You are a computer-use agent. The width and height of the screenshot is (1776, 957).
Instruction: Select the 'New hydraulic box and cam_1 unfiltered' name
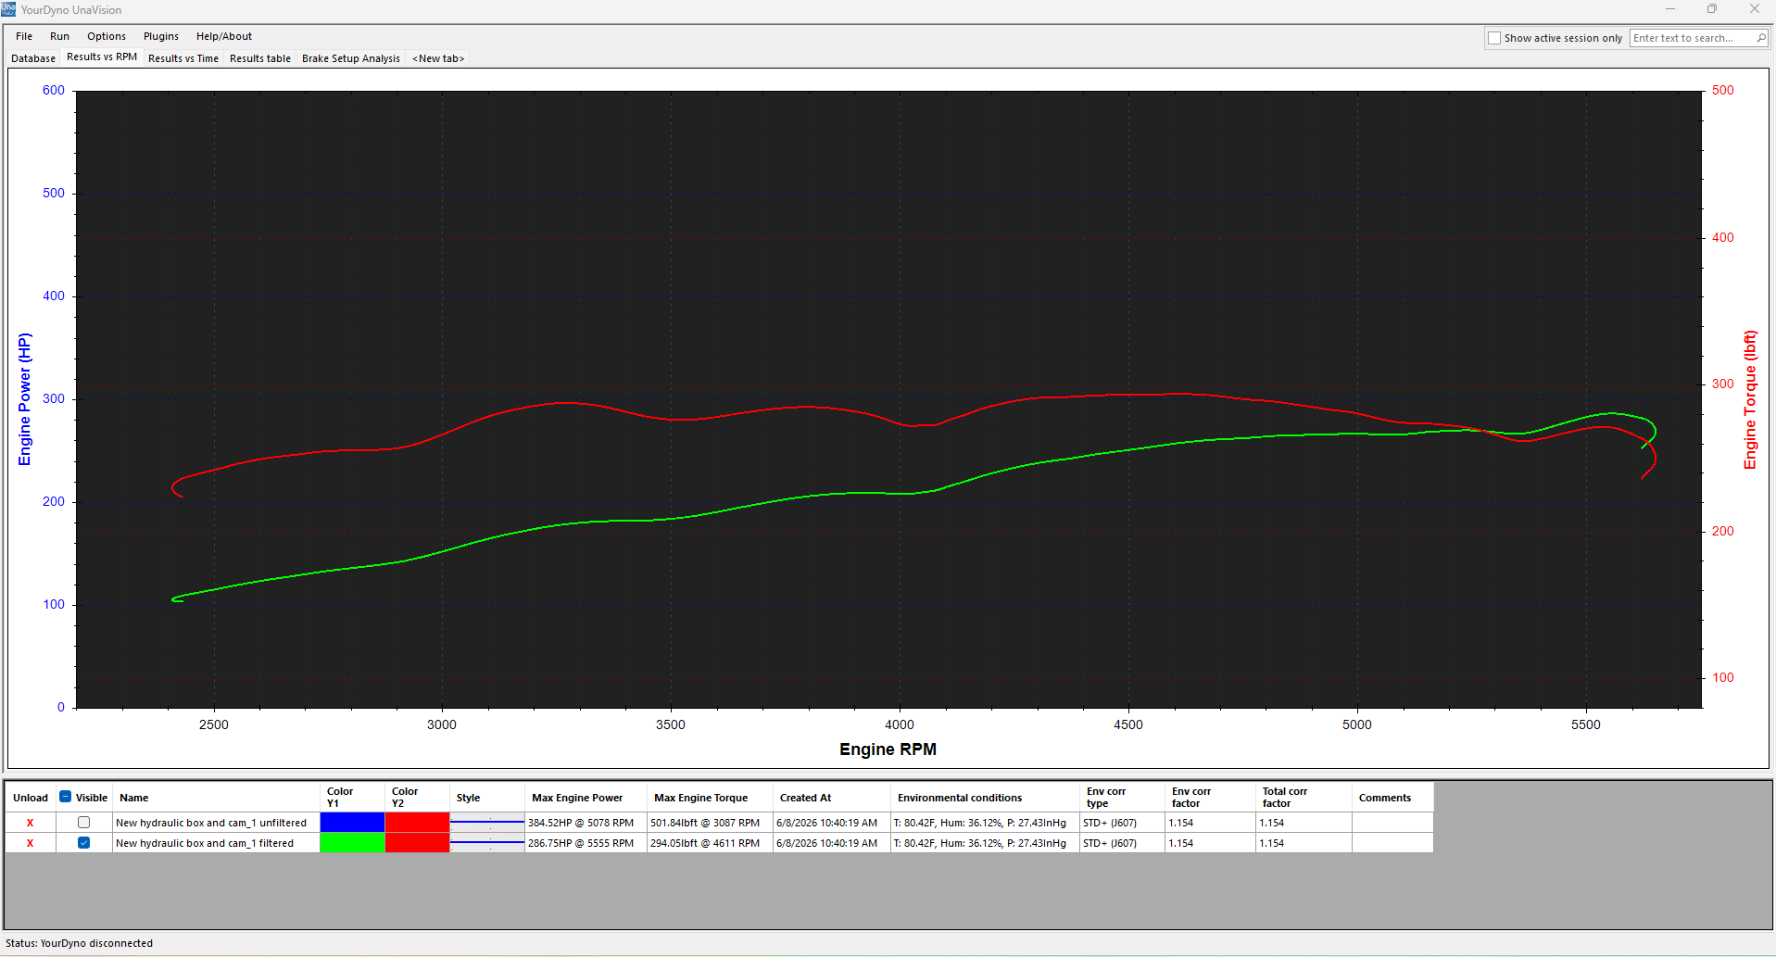(211, 823)
